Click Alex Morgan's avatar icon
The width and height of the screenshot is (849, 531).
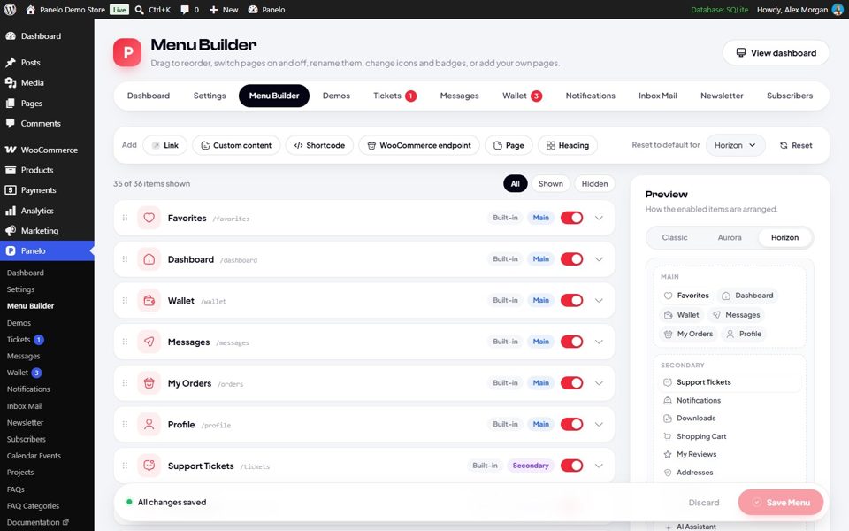pos(838,9)
